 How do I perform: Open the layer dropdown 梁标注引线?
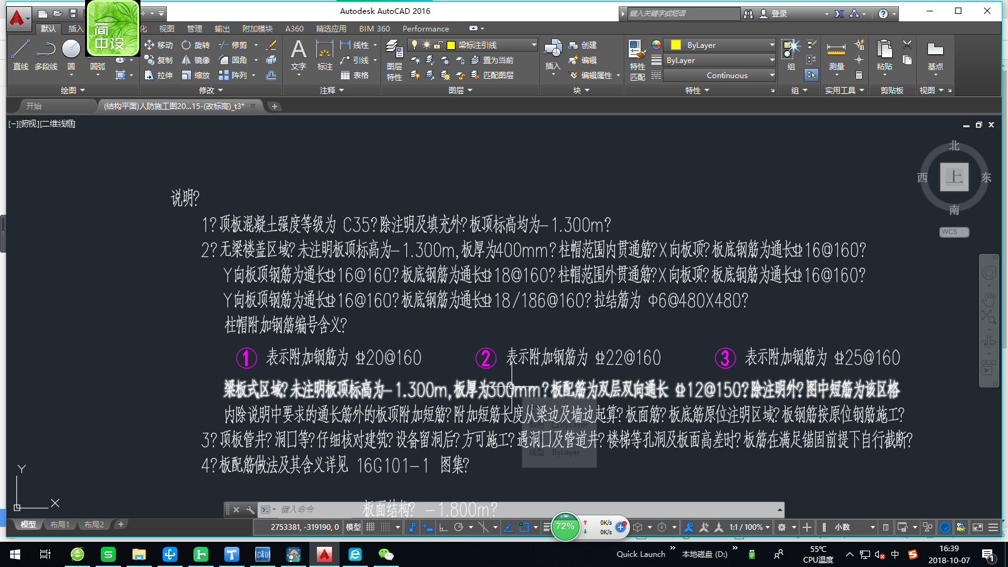pyautogui.click(x=472, y=45)
